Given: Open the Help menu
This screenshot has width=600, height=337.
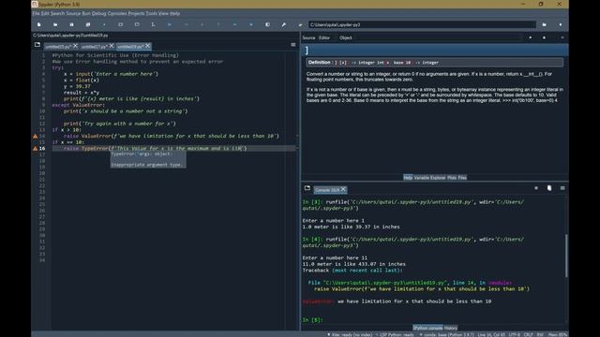Looking at the screenshot, I should tap(175, 13).
